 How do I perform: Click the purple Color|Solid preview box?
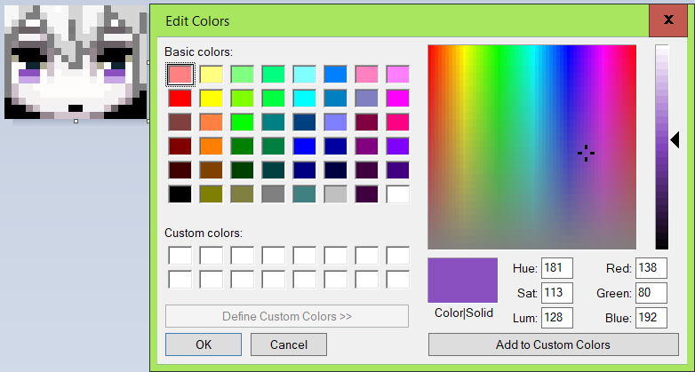pyautogui.click(x=462, y=281)
